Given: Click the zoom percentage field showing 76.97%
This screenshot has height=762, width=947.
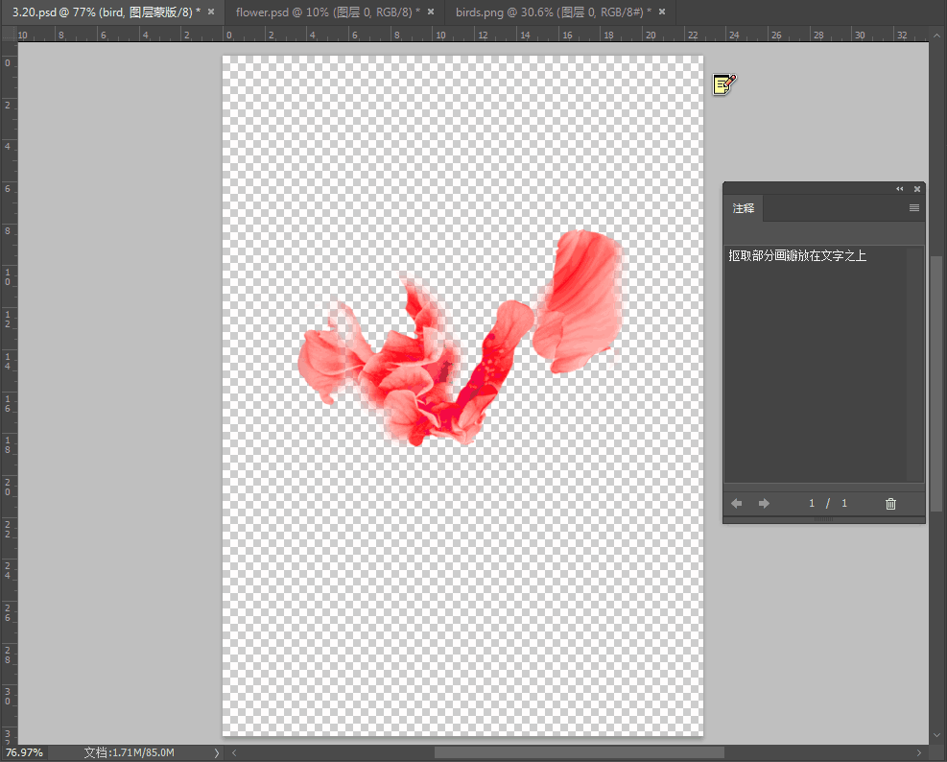Looking at the screenshot, I should click(25, 753).
